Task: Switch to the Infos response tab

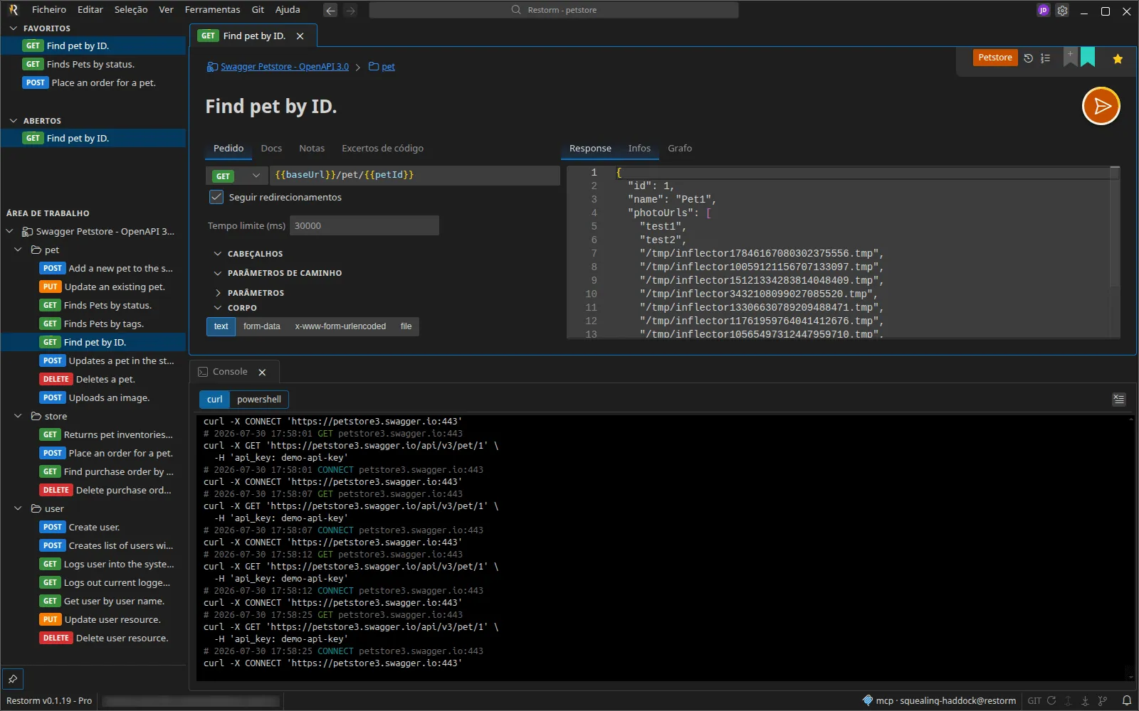Action: pyautogui.click(x=639, y=148)
